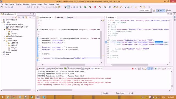176x99 pixels.
Task: Expand the WEB-INF folder
Action: click(7, 45)
